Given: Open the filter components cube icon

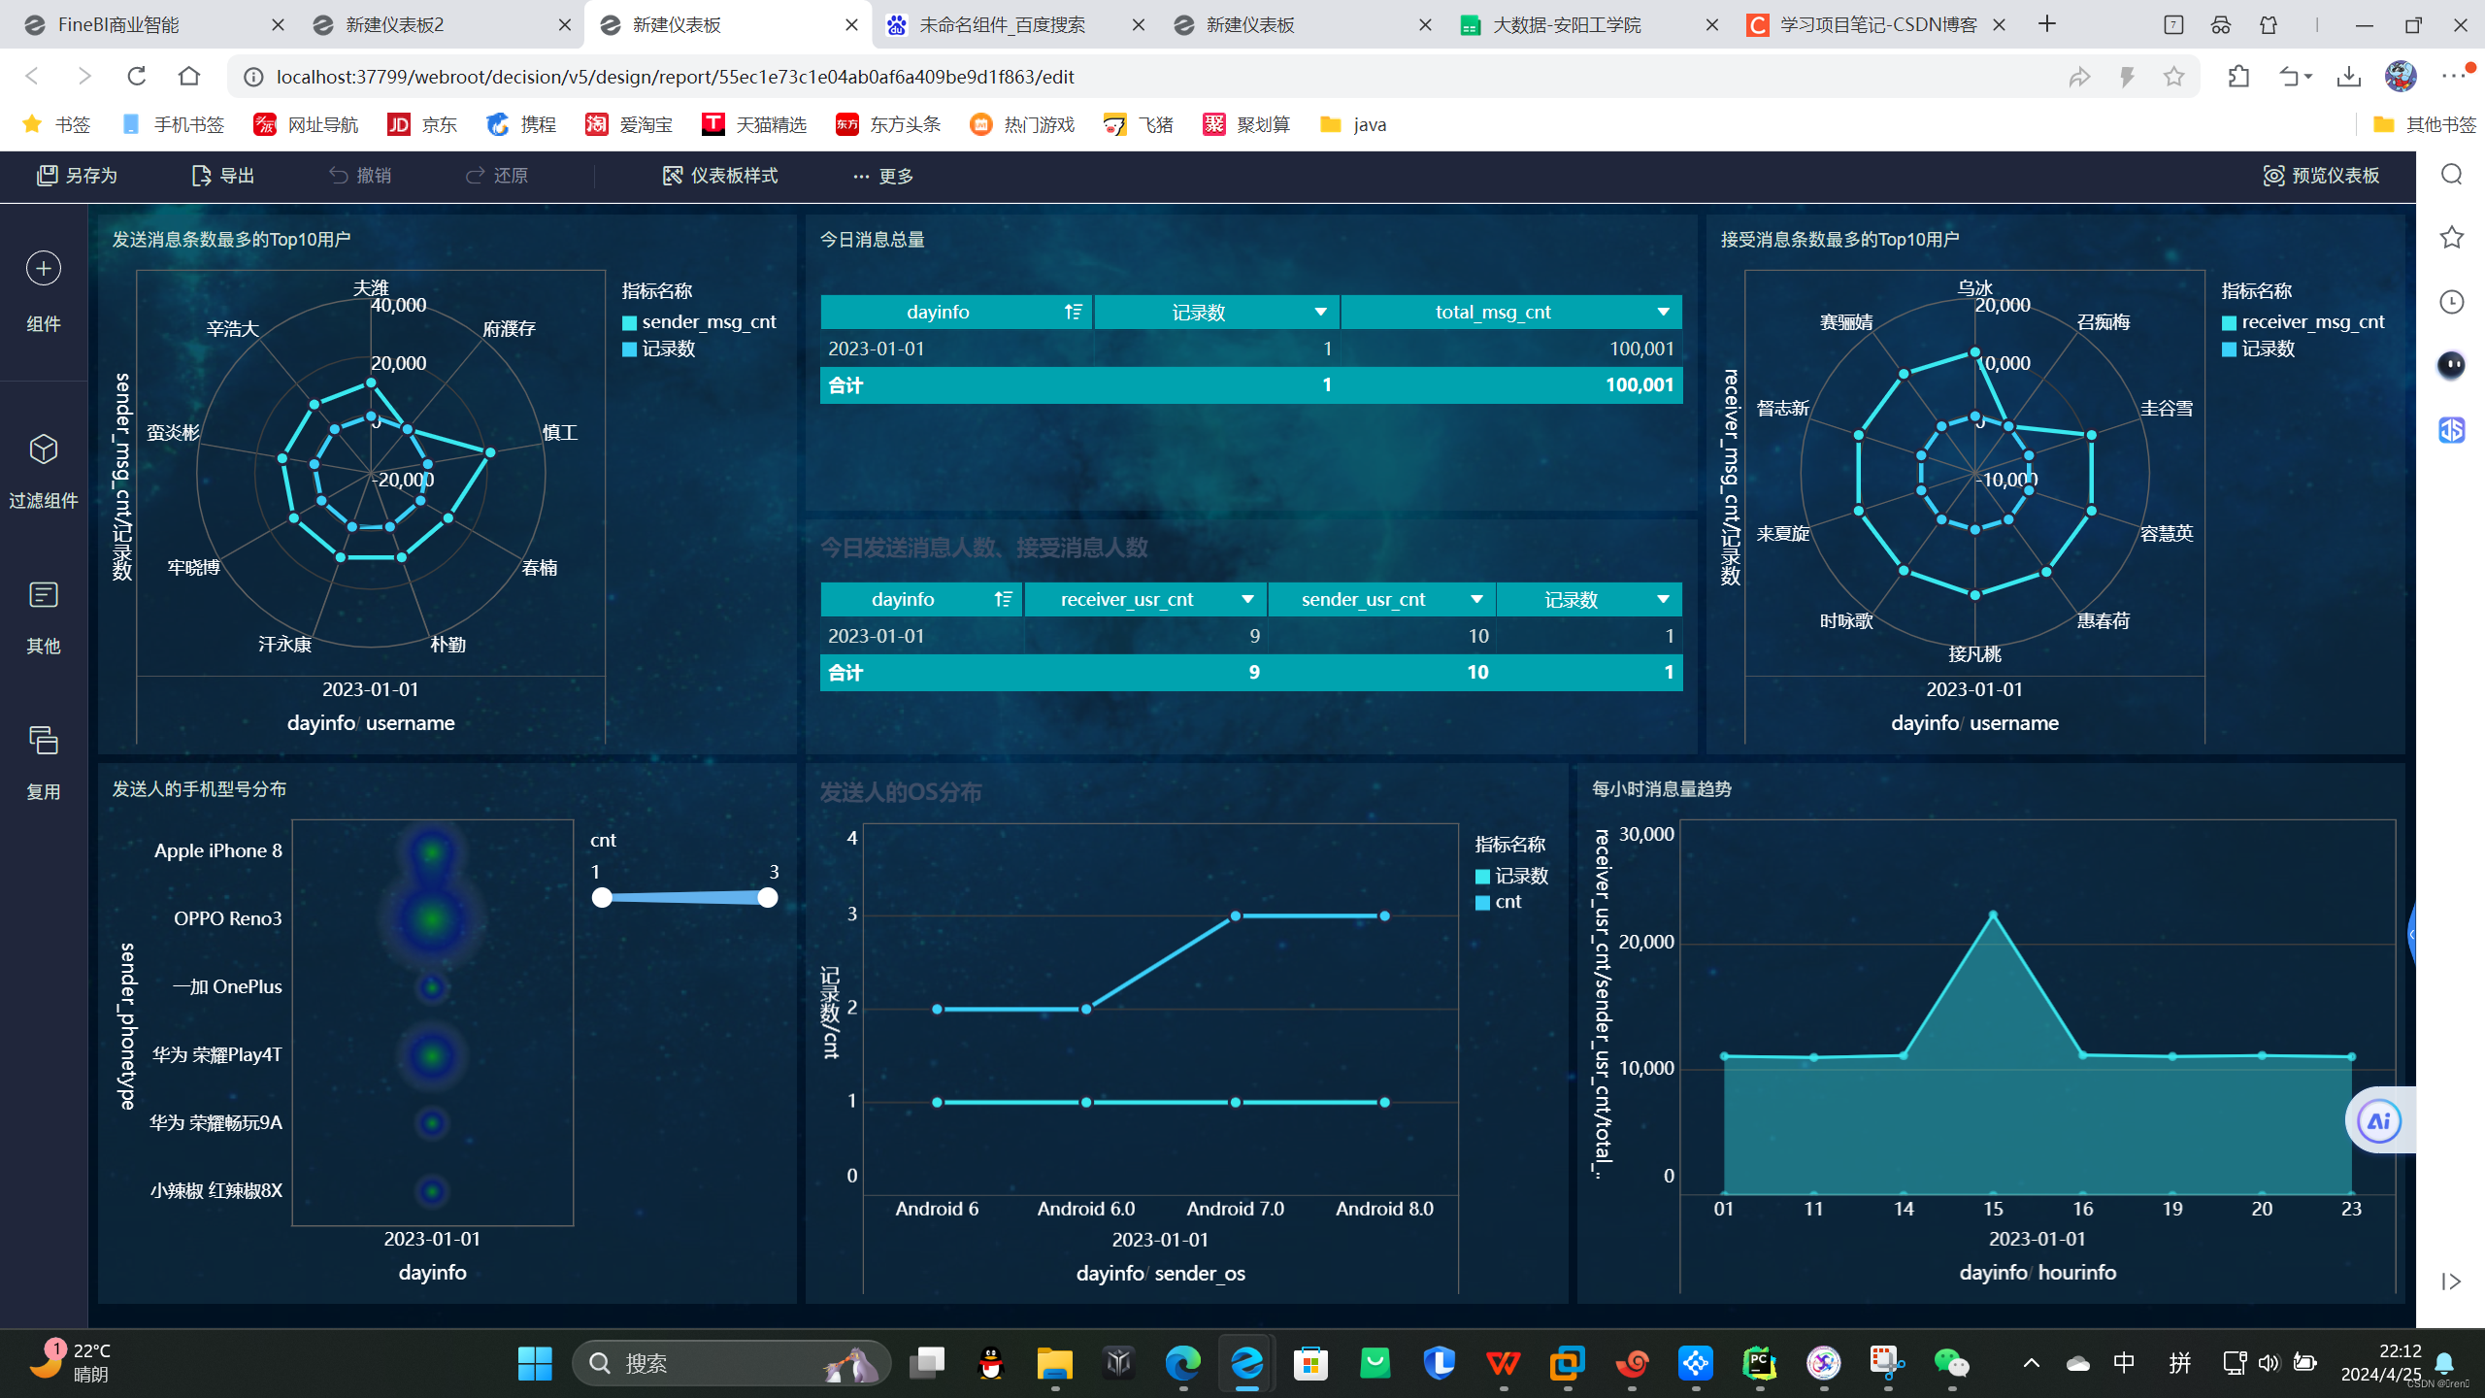Looking at the screenshot, I should coord(44,449).
